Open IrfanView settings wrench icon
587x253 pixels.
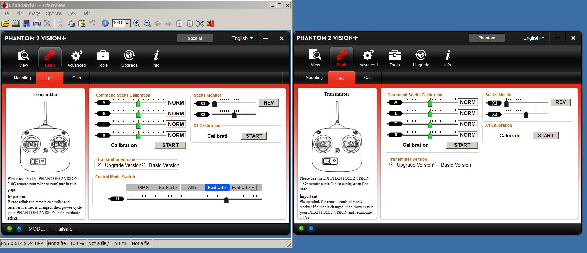pos(200,23)
